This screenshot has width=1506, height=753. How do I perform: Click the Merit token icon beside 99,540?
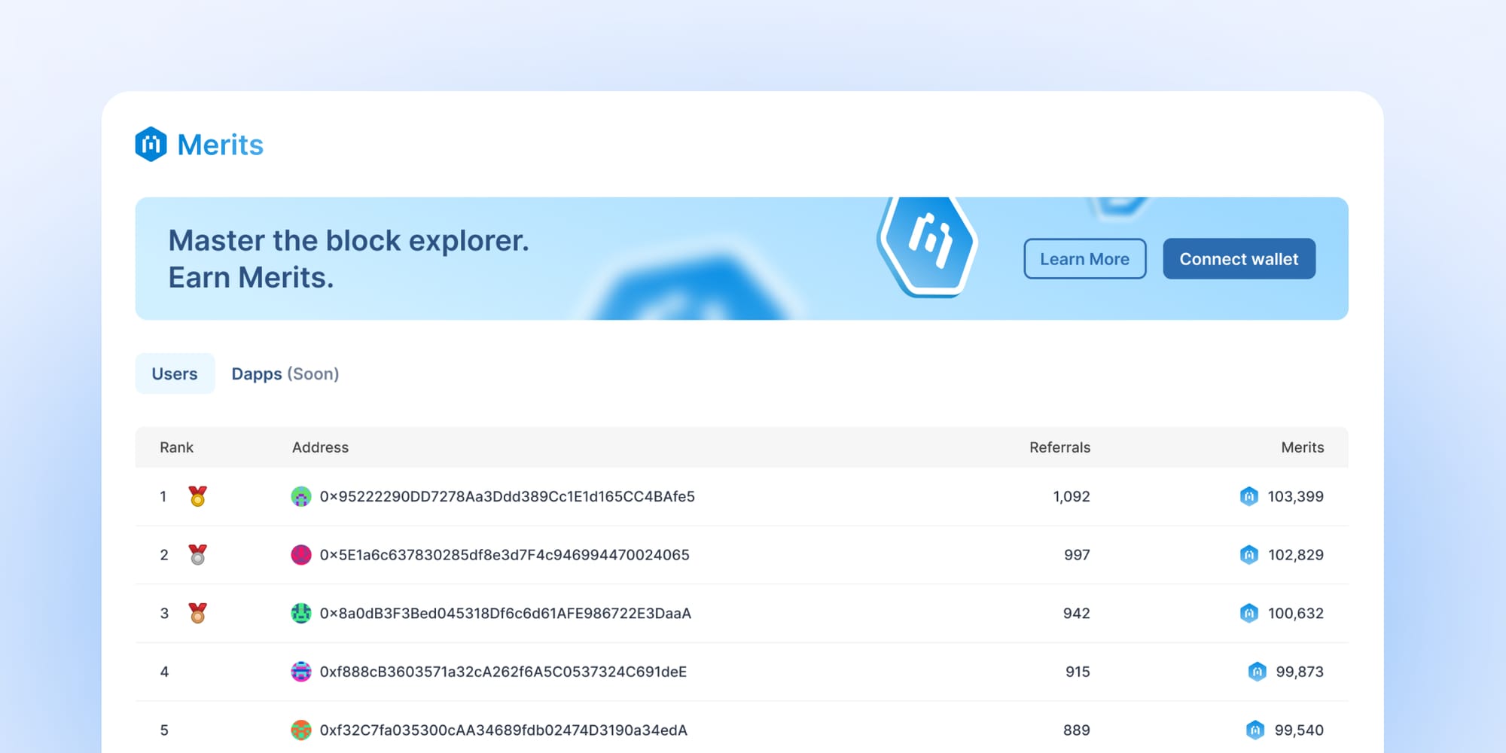[x=1254, y=730]
